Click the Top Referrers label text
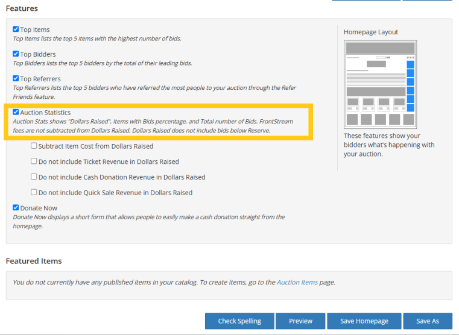This screenshot has width=459, height=335. tap(40, 79)
